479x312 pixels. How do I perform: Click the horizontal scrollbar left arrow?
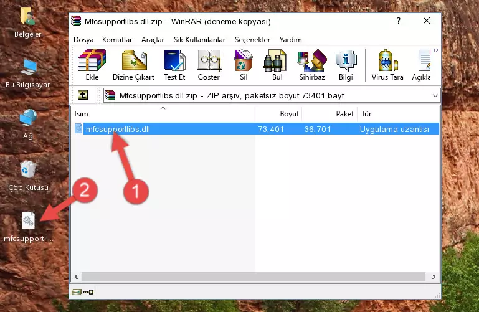(77, 277)
